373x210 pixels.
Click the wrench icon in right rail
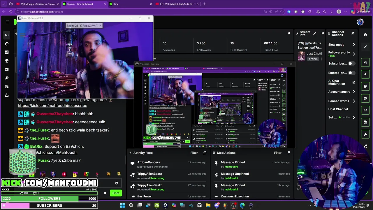pos(365,134)
